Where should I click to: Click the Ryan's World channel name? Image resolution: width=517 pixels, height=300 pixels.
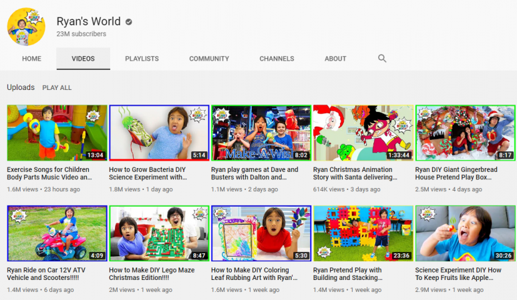[x=88, y=21]
